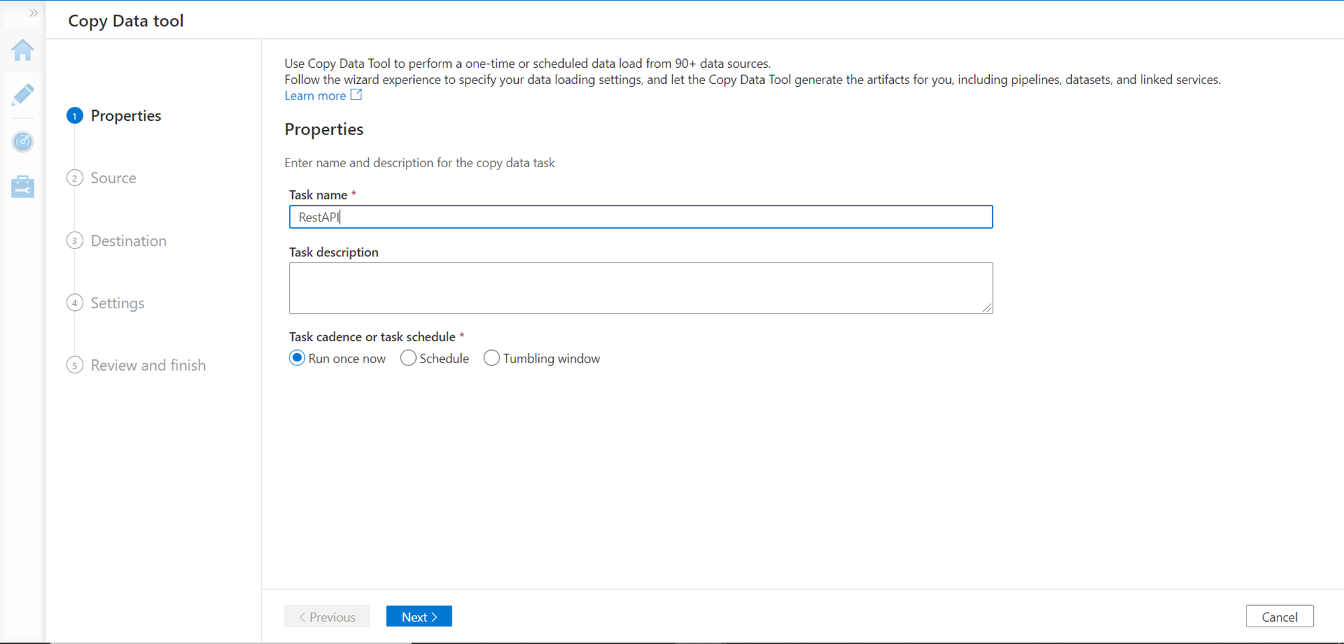
Task: Click the Learn more link
Action: pos(315,95)
